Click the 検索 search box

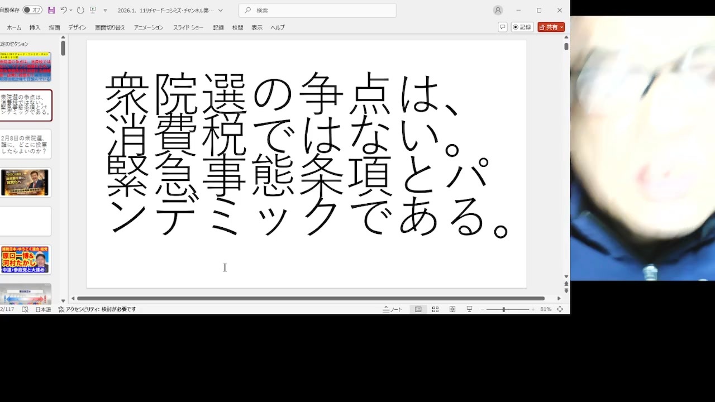click(x=317, y=10)
